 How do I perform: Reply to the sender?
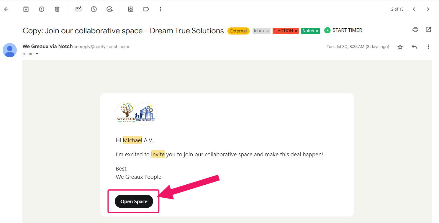pos(414,47)
